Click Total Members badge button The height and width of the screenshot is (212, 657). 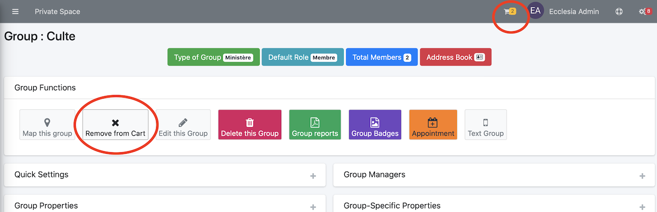[382, 57]
